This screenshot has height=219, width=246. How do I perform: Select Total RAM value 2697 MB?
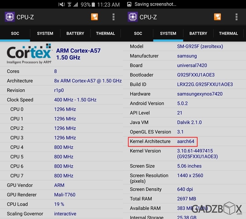pos(186,199)
